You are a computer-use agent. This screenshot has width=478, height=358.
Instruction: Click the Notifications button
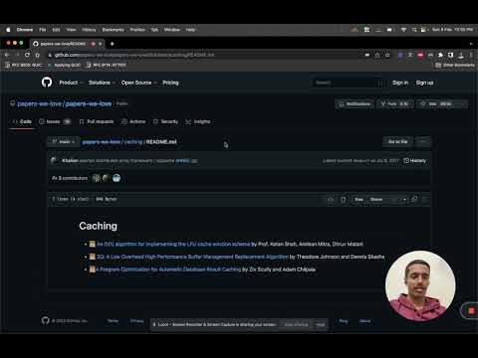(x=355, y=103)
